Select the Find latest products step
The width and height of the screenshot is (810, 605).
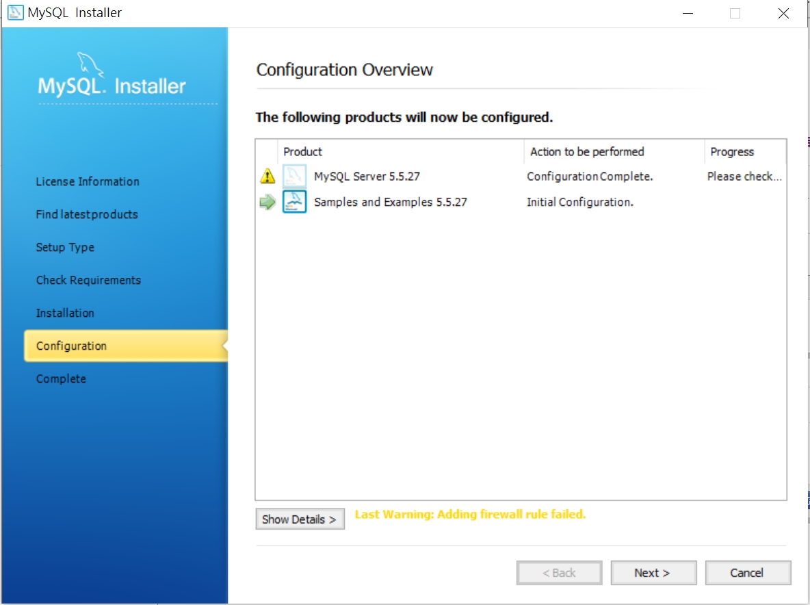point(87,214)
